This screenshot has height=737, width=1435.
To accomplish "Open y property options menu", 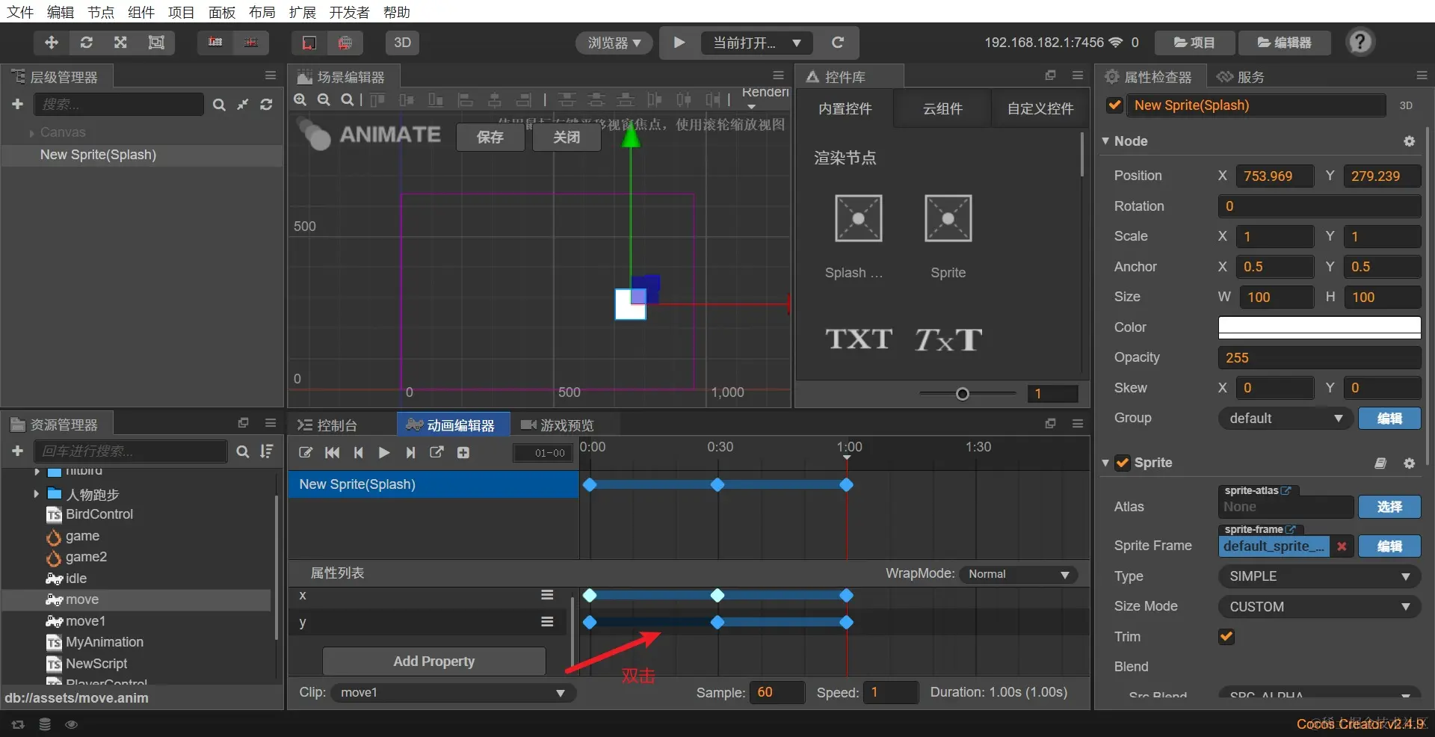I will [x=547, y=622].
